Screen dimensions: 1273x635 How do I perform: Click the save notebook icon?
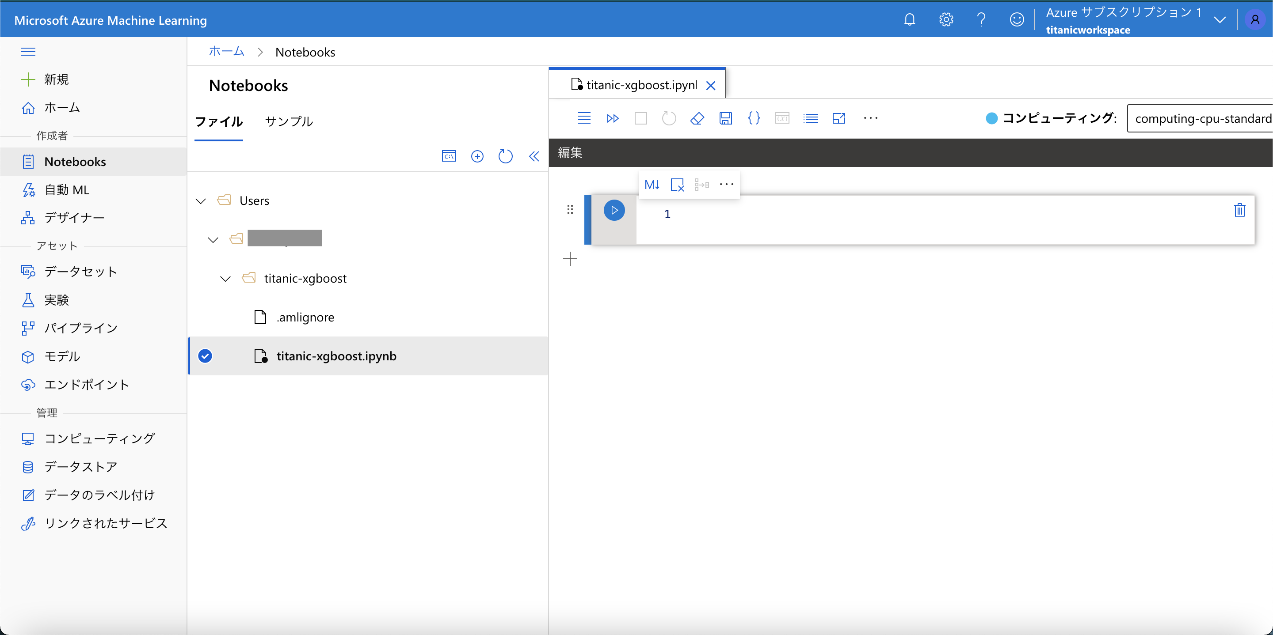[725, 118]
